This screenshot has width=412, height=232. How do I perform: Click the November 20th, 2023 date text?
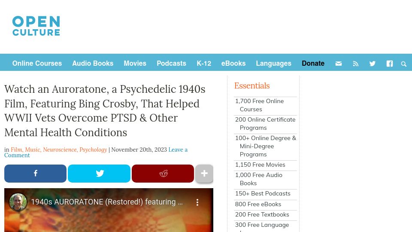(x=139, y=150)
